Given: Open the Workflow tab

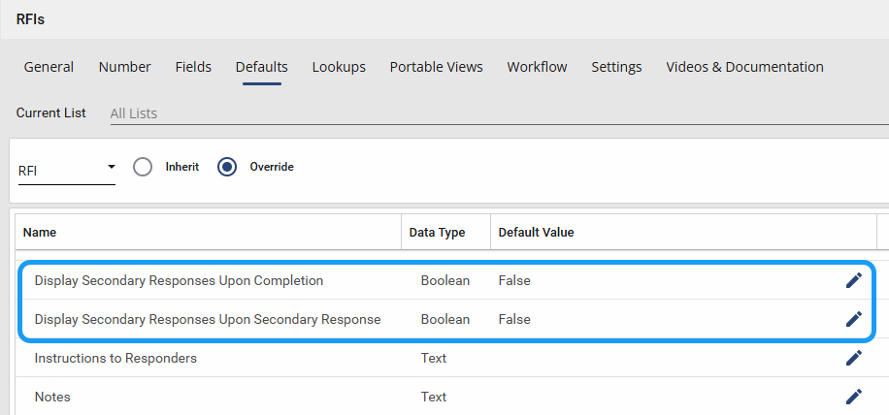Looking at the screenshot, I should pyautogui.click(x=537, y=67).
